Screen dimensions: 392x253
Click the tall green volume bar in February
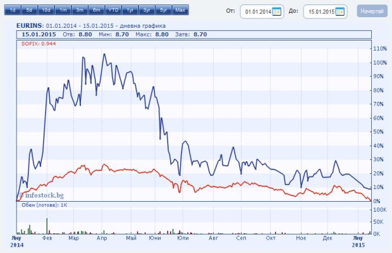pyautogui.click(x=47, y=226)
